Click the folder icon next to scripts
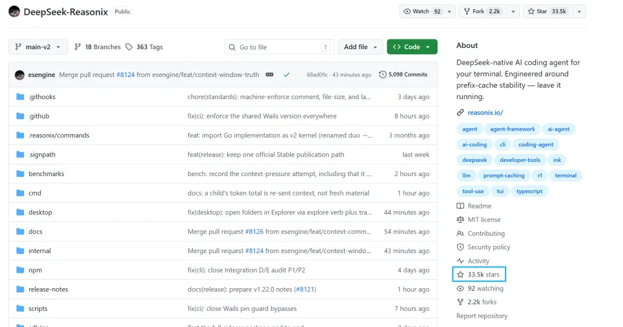Viewport: 623px width, 327px height. tap(20, 308)
